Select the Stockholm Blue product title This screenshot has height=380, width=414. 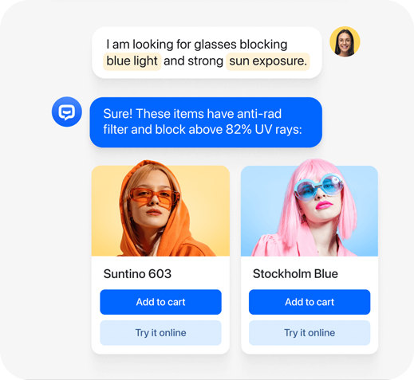point(295,274)
